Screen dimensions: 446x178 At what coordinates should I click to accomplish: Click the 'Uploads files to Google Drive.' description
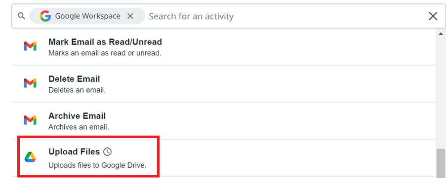(98, 165)
